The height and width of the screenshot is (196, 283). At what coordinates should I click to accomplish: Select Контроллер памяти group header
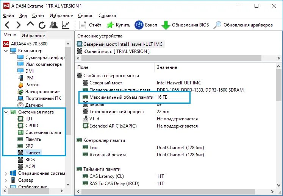(101, 140)
